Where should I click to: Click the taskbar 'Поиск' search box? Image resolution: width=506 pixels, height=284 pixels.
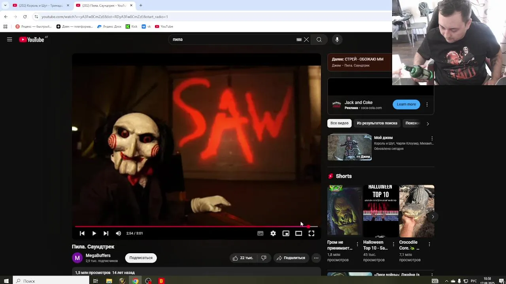(x=51, y=281)
